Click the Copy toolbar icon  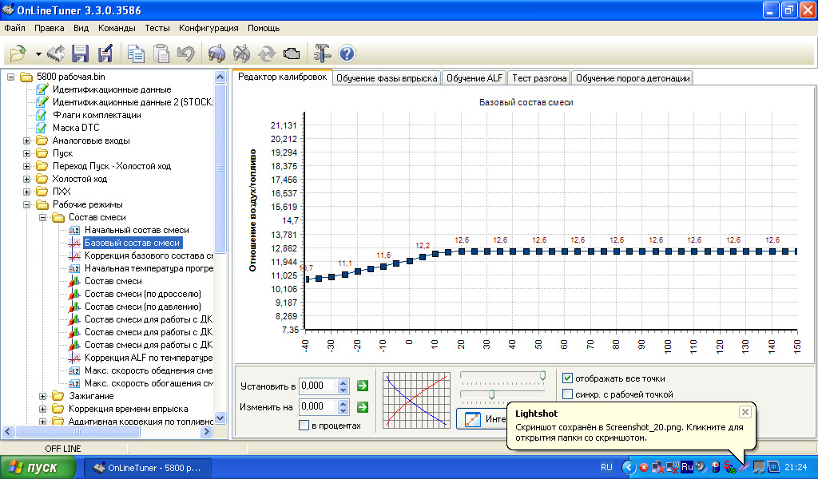tap(137, 53)
